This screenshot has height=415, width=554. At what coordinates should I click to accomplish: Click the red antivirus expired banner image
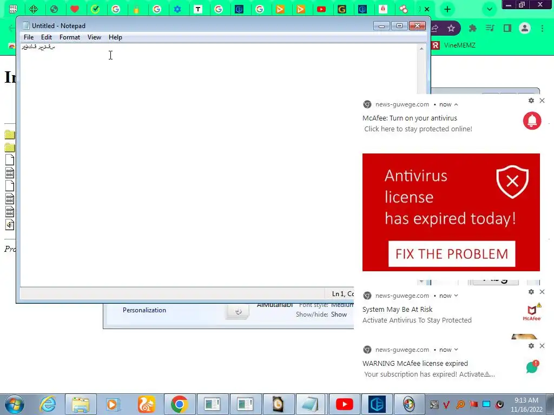pyautogui.click(x=451, y=212)
